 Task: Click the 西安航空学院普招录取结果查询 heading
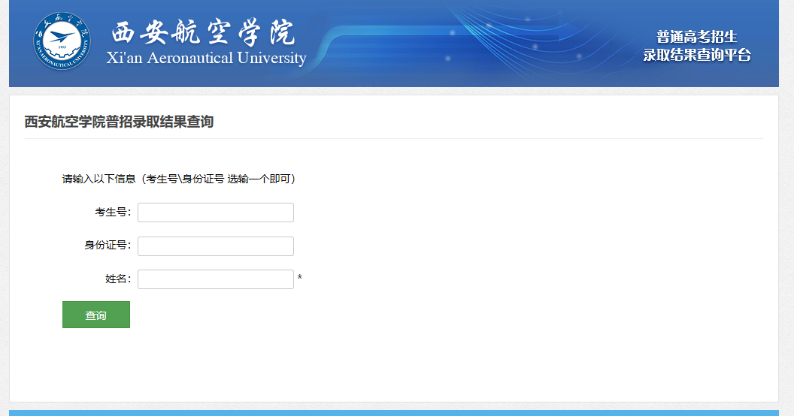tap(119, 122)
